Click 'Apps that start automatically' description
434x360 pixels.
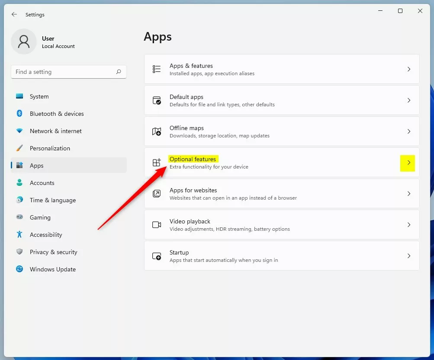(x=224, y=260)
